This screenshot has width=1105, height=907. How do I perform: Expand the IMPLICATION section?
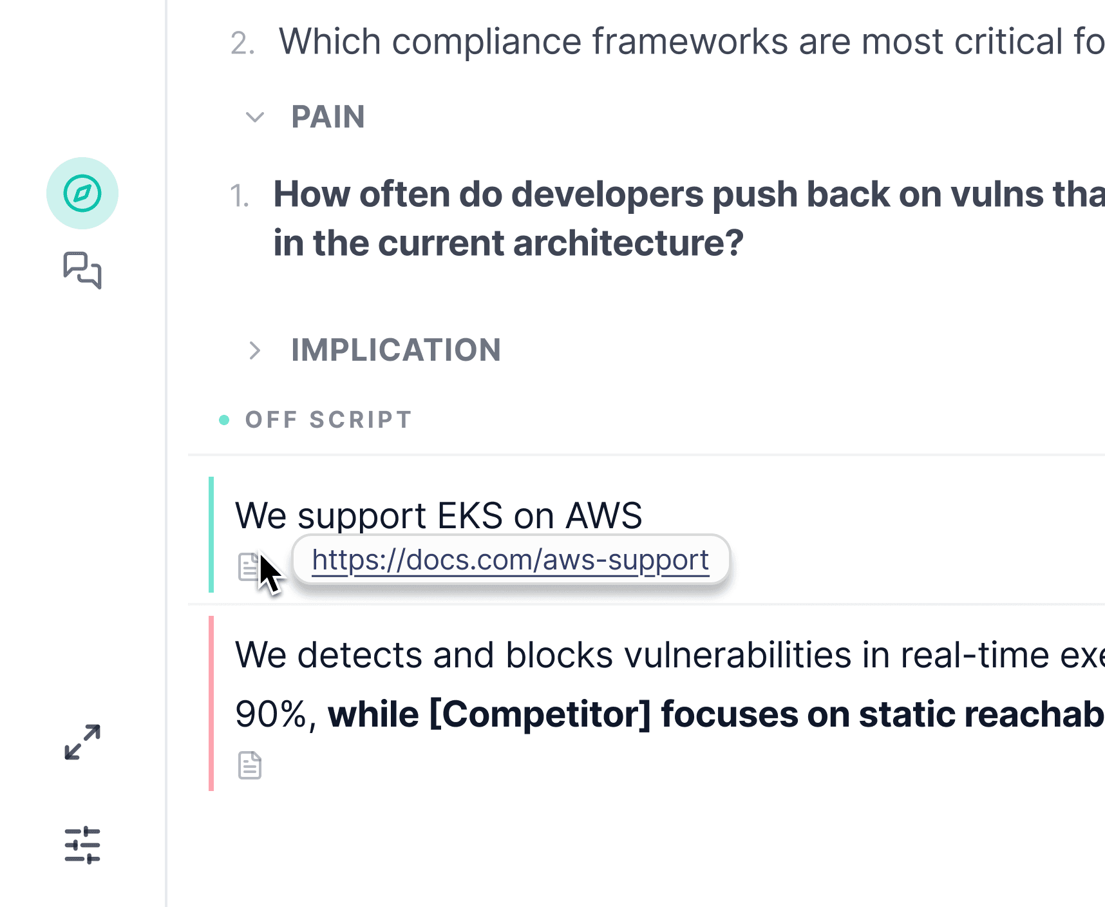click(x=256, y=350)
